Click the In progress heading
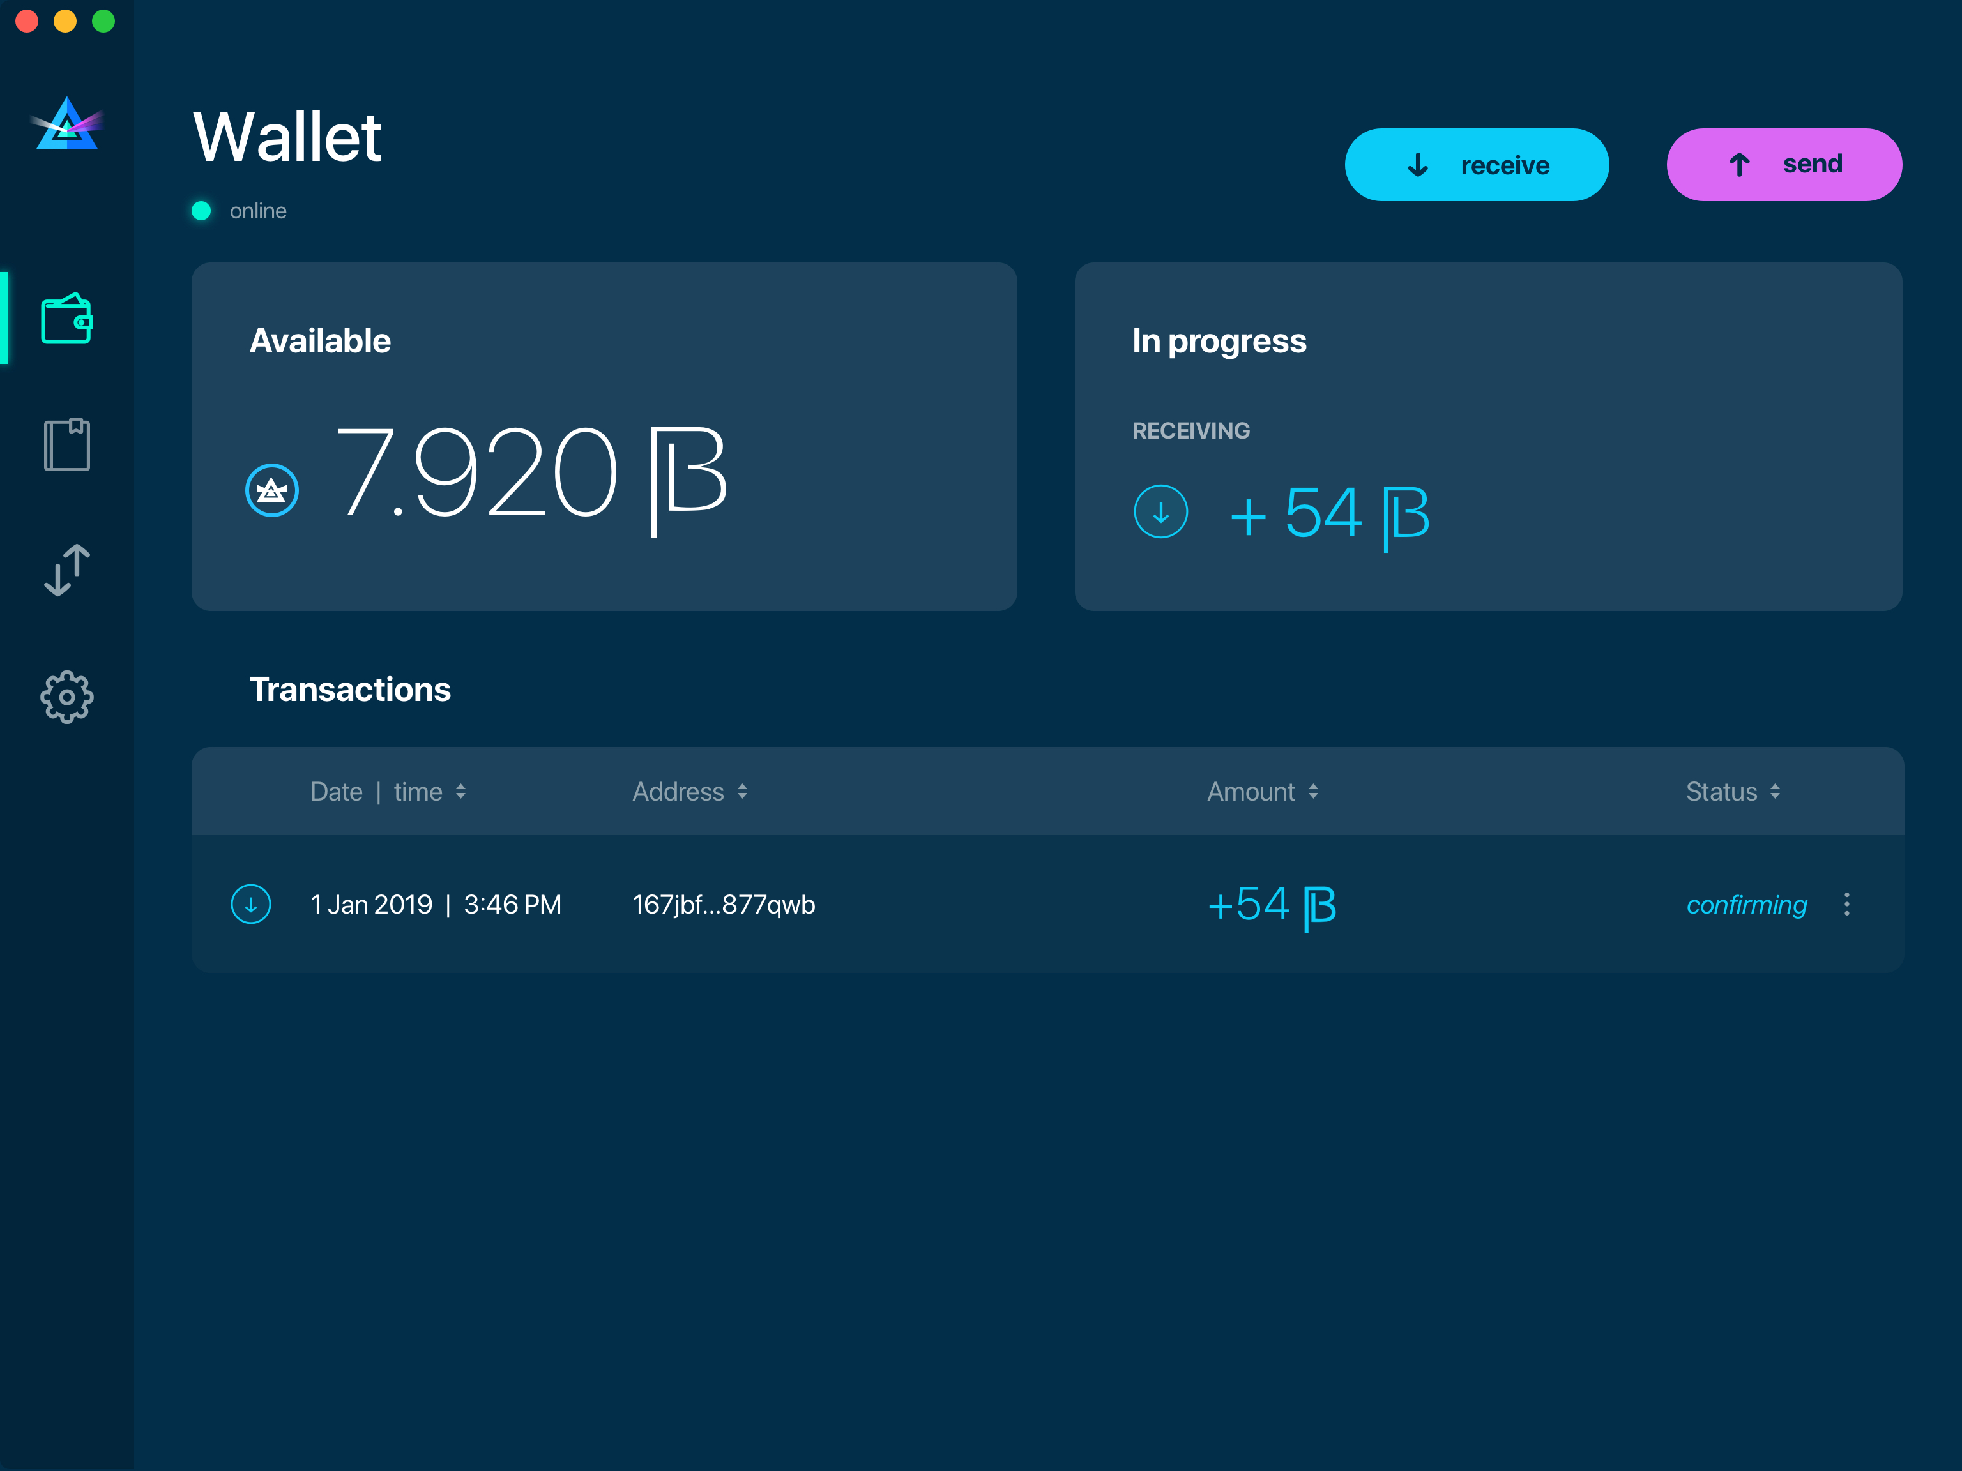 click(1219, 342)
